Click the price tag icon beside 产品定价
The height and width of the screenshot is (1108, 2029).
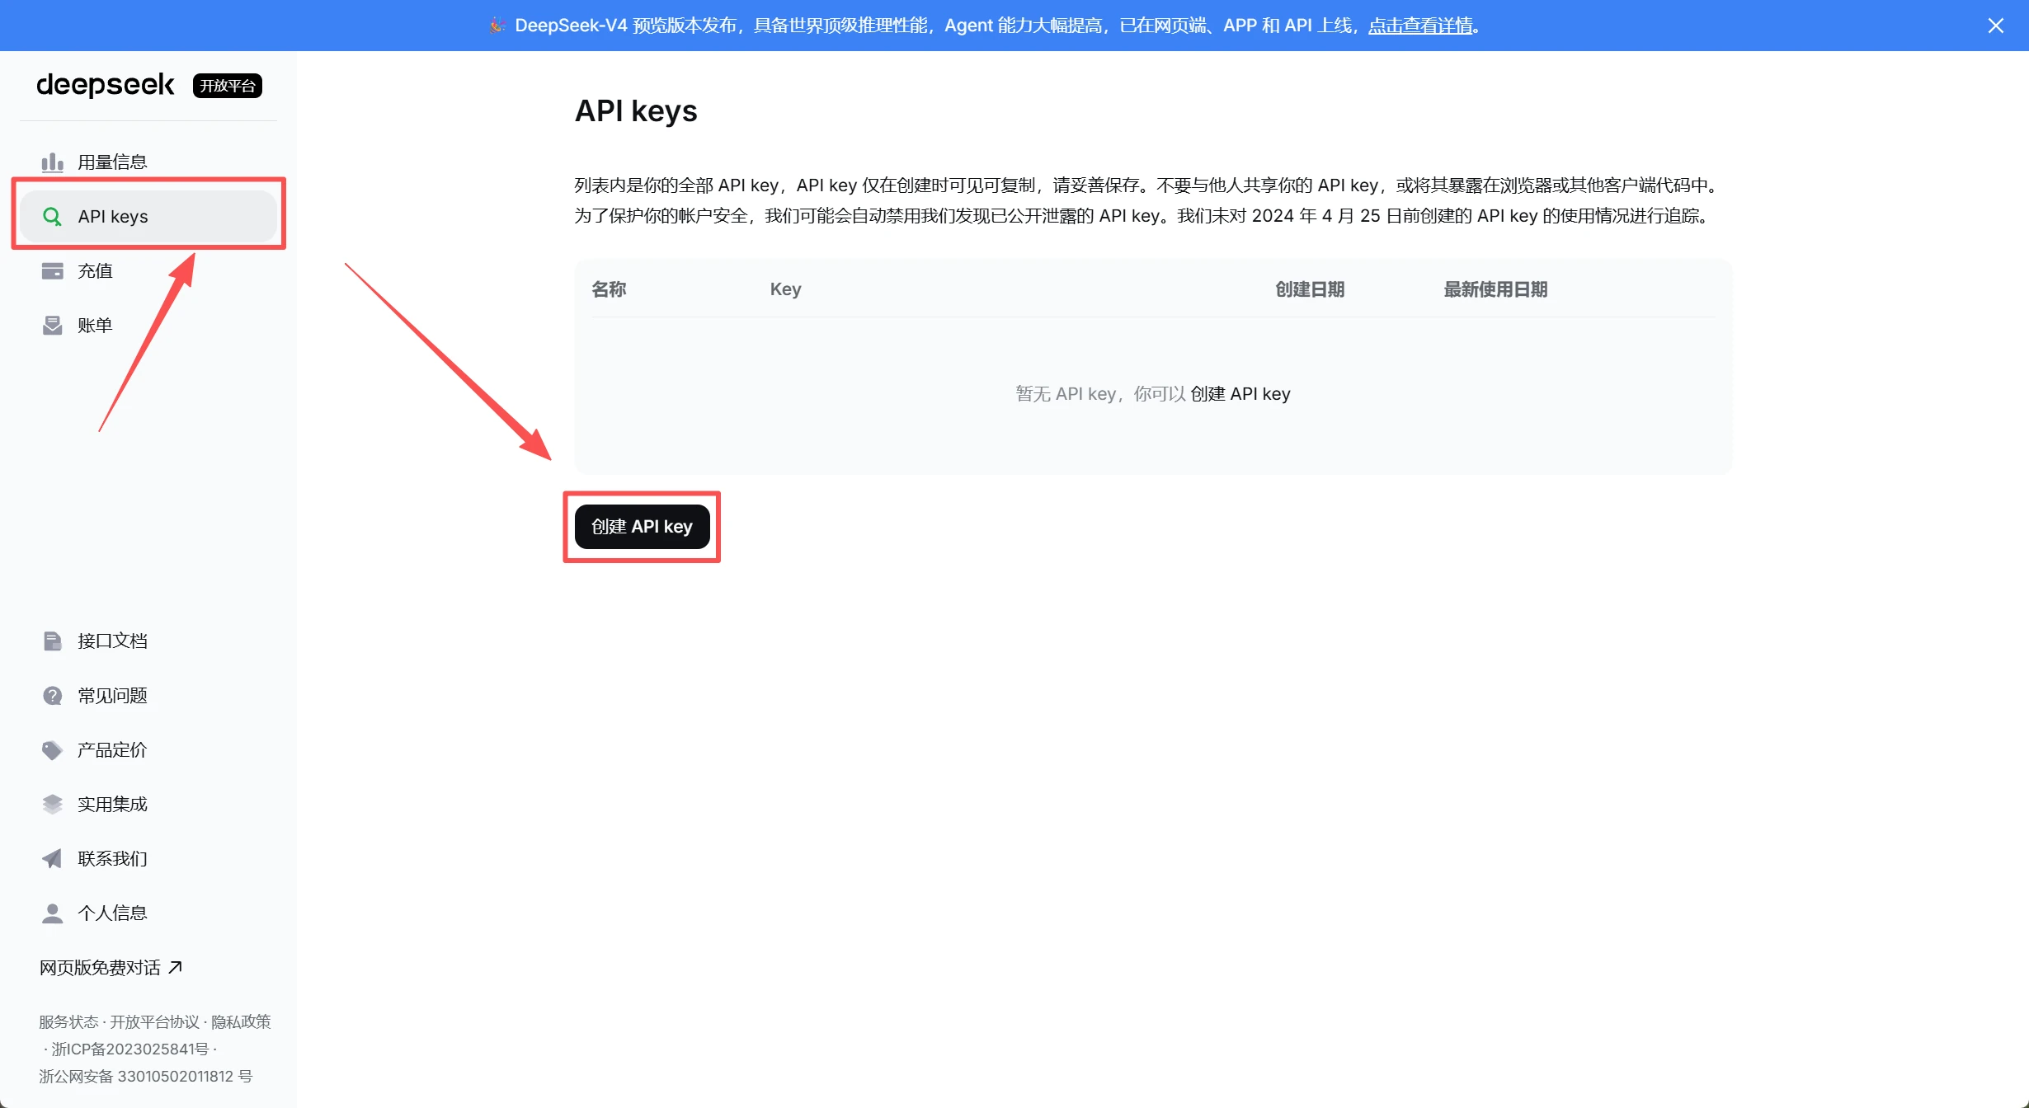tap(52, 749)
